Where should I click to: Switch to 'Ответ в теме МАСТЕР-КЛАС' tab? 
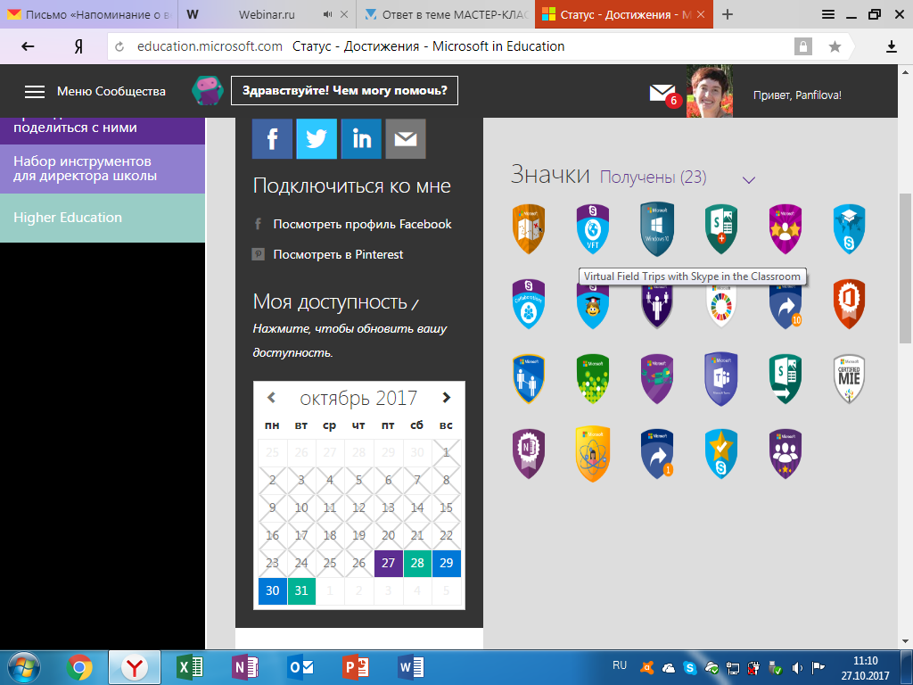pyautogui.click(x=446, y=14)
